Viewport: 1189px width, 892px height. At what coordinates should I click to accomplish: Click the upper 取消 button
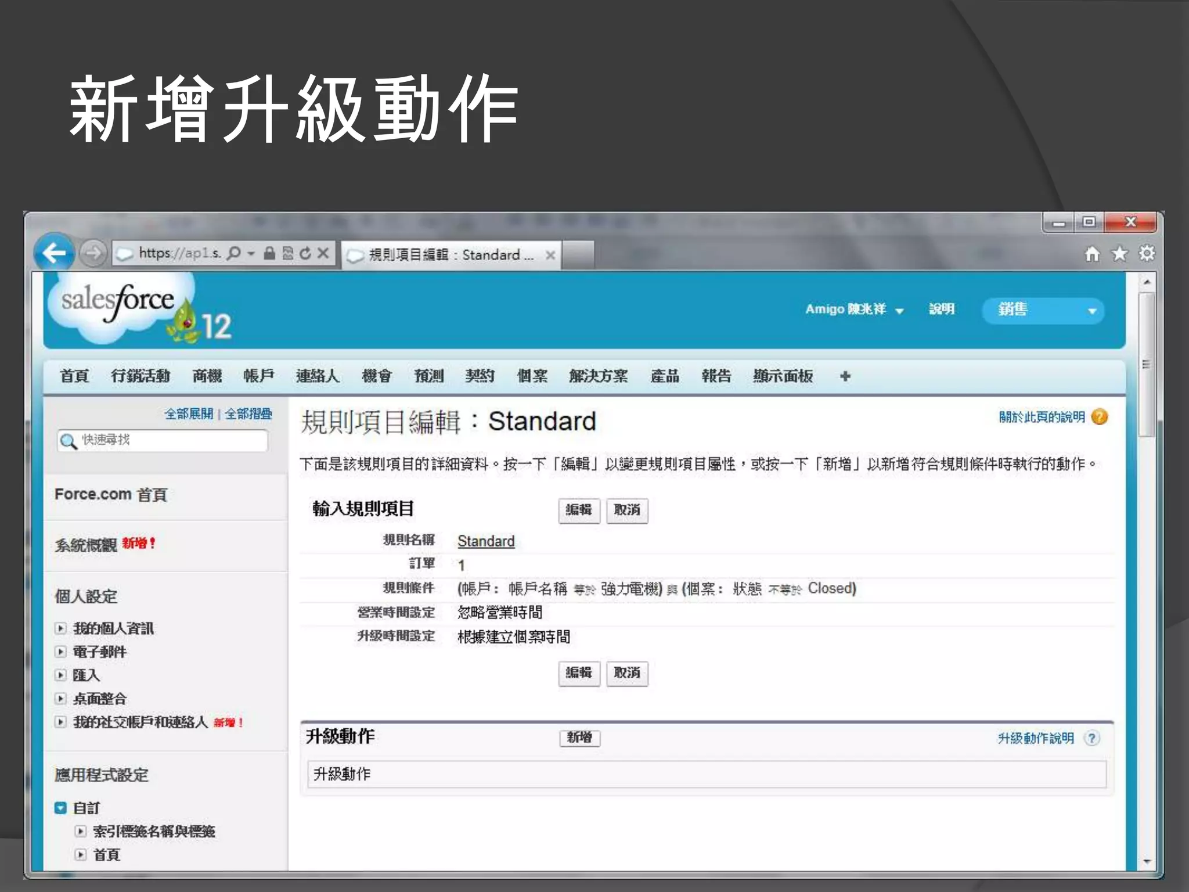point(627,510)
